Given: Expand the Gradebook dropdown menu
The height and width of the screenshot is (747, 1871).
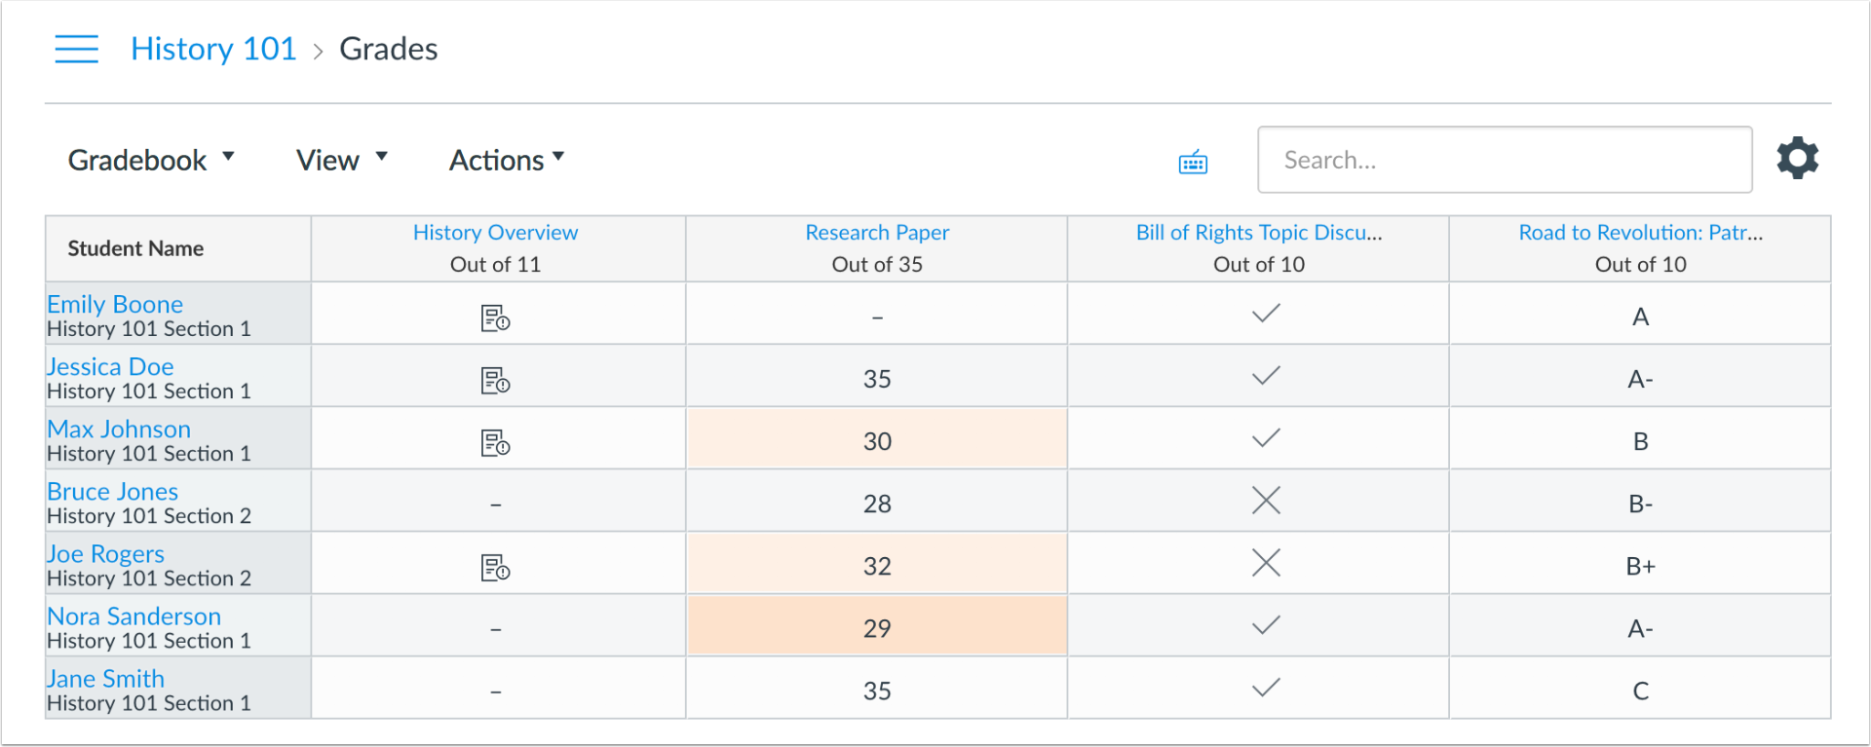Looking at the screenshot, I should coord(151,160).
